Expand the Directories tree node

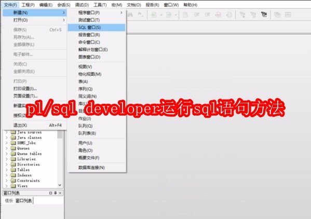[x=7, y=165]
